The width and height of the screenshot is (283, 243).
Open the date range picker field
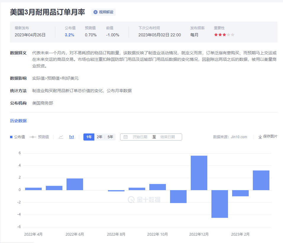click(151, 137)
